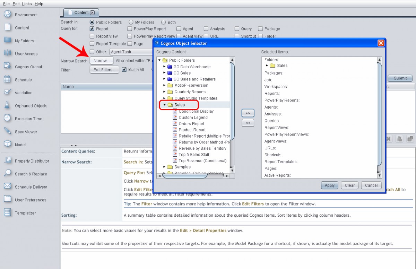Viewport: 416px width, 269px height.
Task: Select the Public Folders radio button
Action: click(x=92, y=22)
